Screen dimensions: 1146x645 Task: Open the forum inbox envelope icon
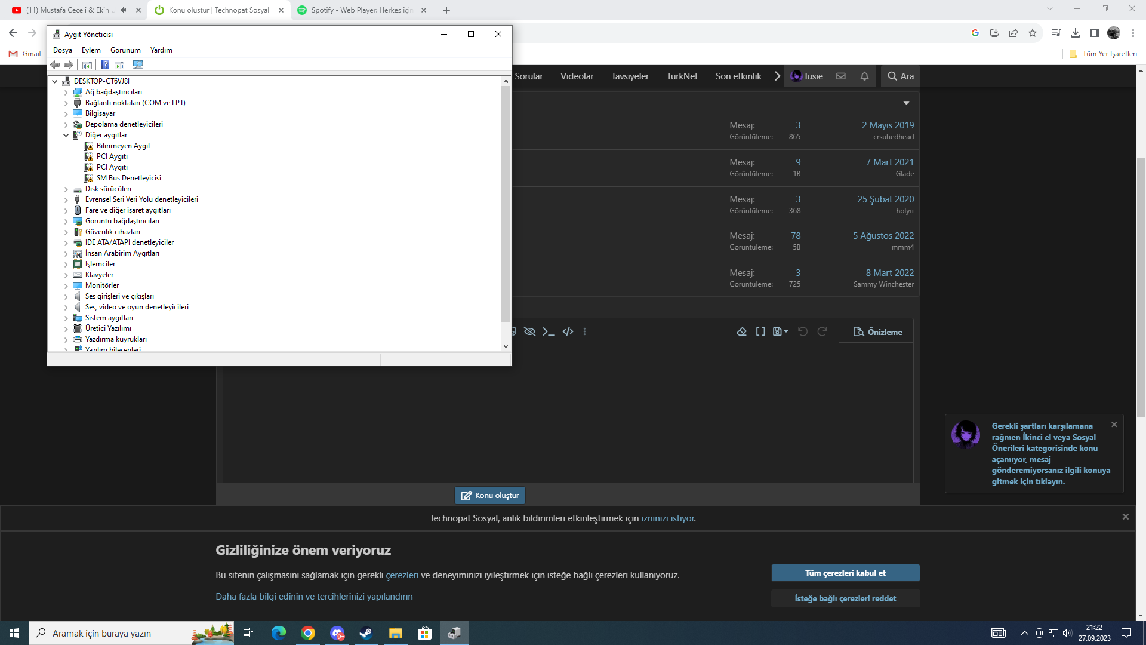point(841,76)
